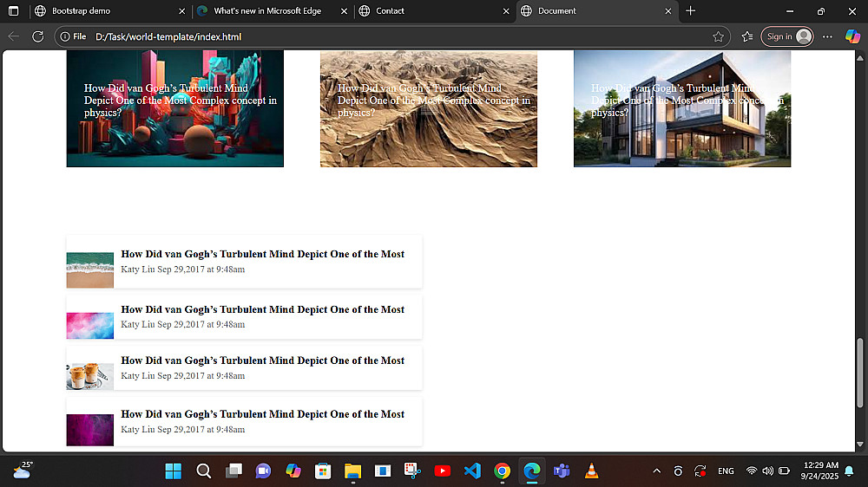The width and height of the screenshot is (868, 487).
Task: Click article title beside coffee thumbnail
Action: 262,360
